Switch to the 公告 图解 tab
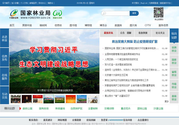The image size is (179, 125). coord(126,33)
